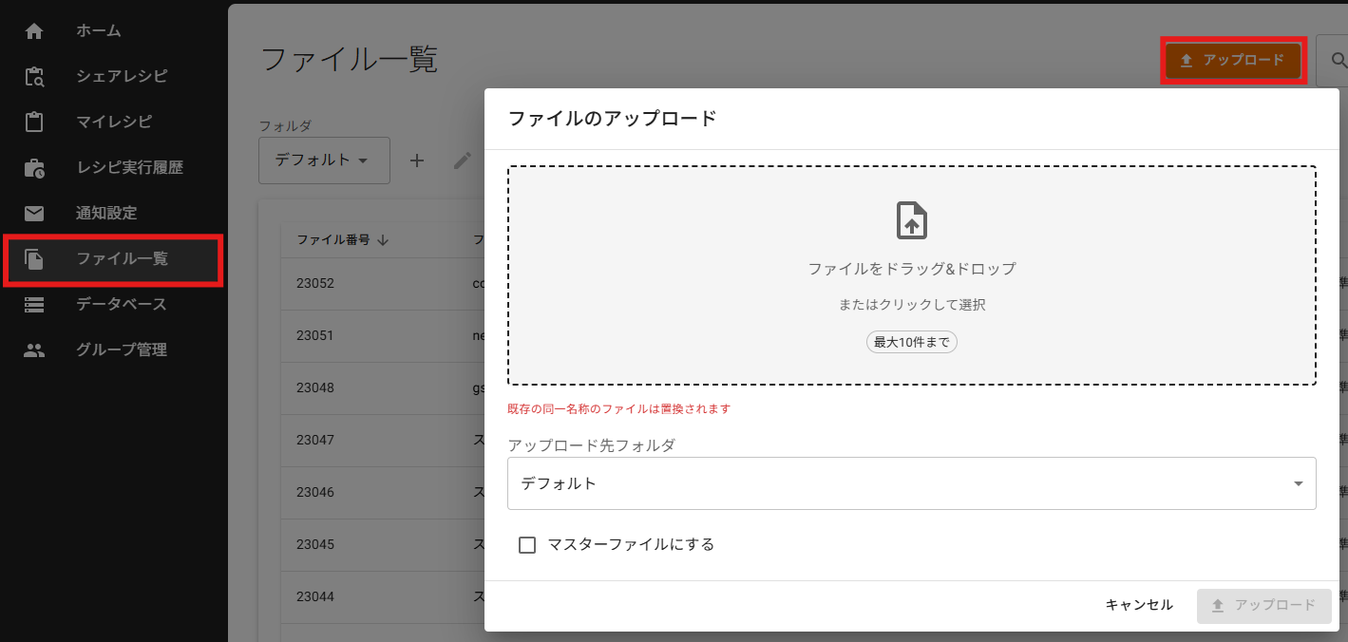Click the 通知設定 envelope icon
The width and height of the screenshot is (1348, 642).
(x=34, y=213)
